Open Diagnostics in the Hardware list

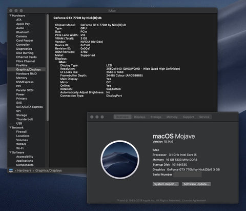(x=24, y=49)
